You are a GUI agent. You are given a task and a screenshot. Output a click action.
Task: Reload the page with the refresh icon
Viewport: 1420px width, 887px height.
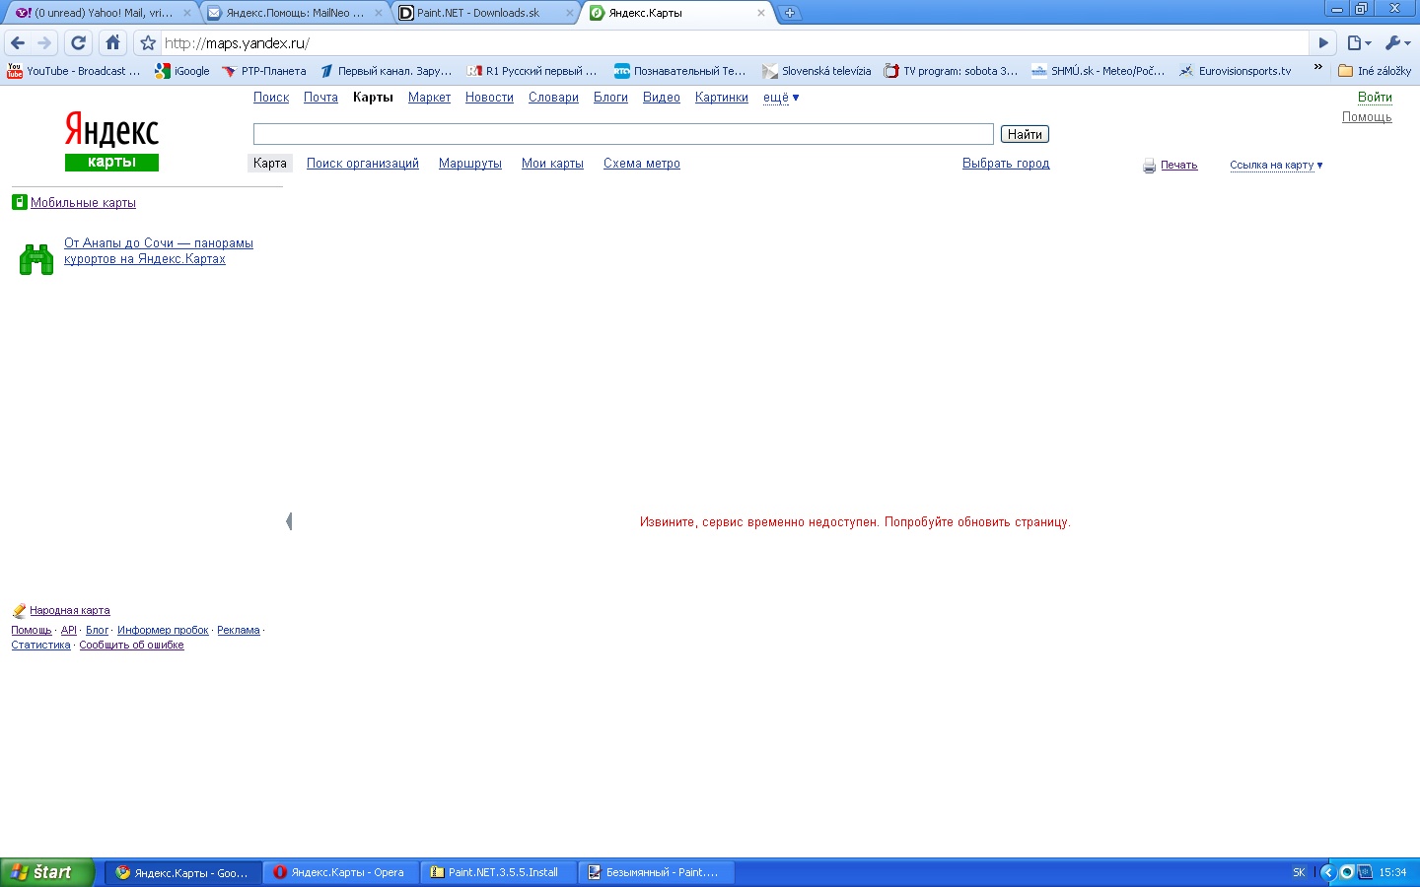click(79, 43)
